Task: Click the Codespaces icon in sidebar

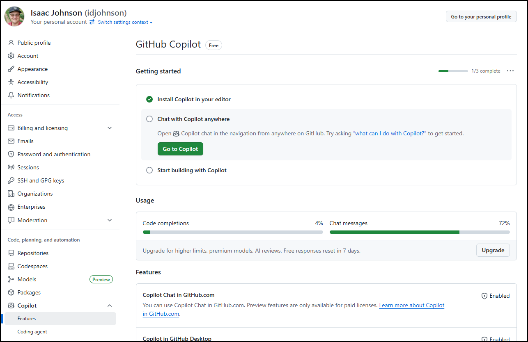Action: coord(11,266)
